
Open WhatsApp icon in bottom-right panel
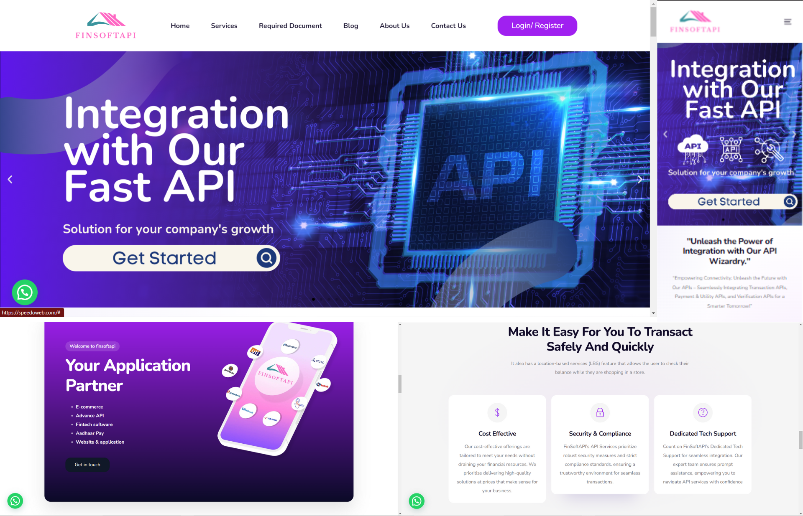click(x=417, y=501)
